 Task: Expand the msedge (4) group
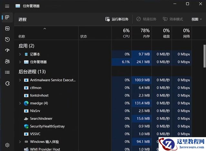coord(20,103)
